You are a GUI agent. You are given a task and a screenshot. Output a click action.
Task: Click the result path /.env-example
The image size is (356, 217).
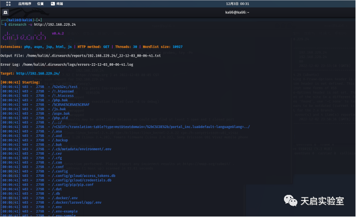65,211
